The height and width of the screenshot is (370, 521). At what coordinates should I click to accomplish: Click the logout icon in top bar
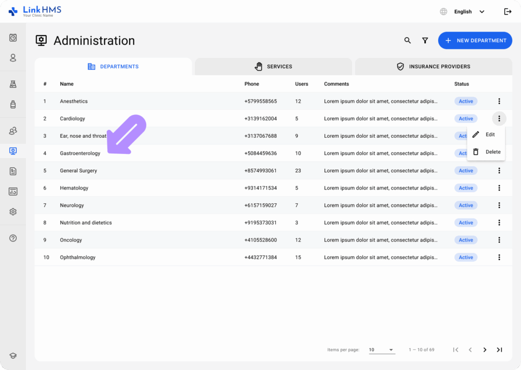[507, 12]
